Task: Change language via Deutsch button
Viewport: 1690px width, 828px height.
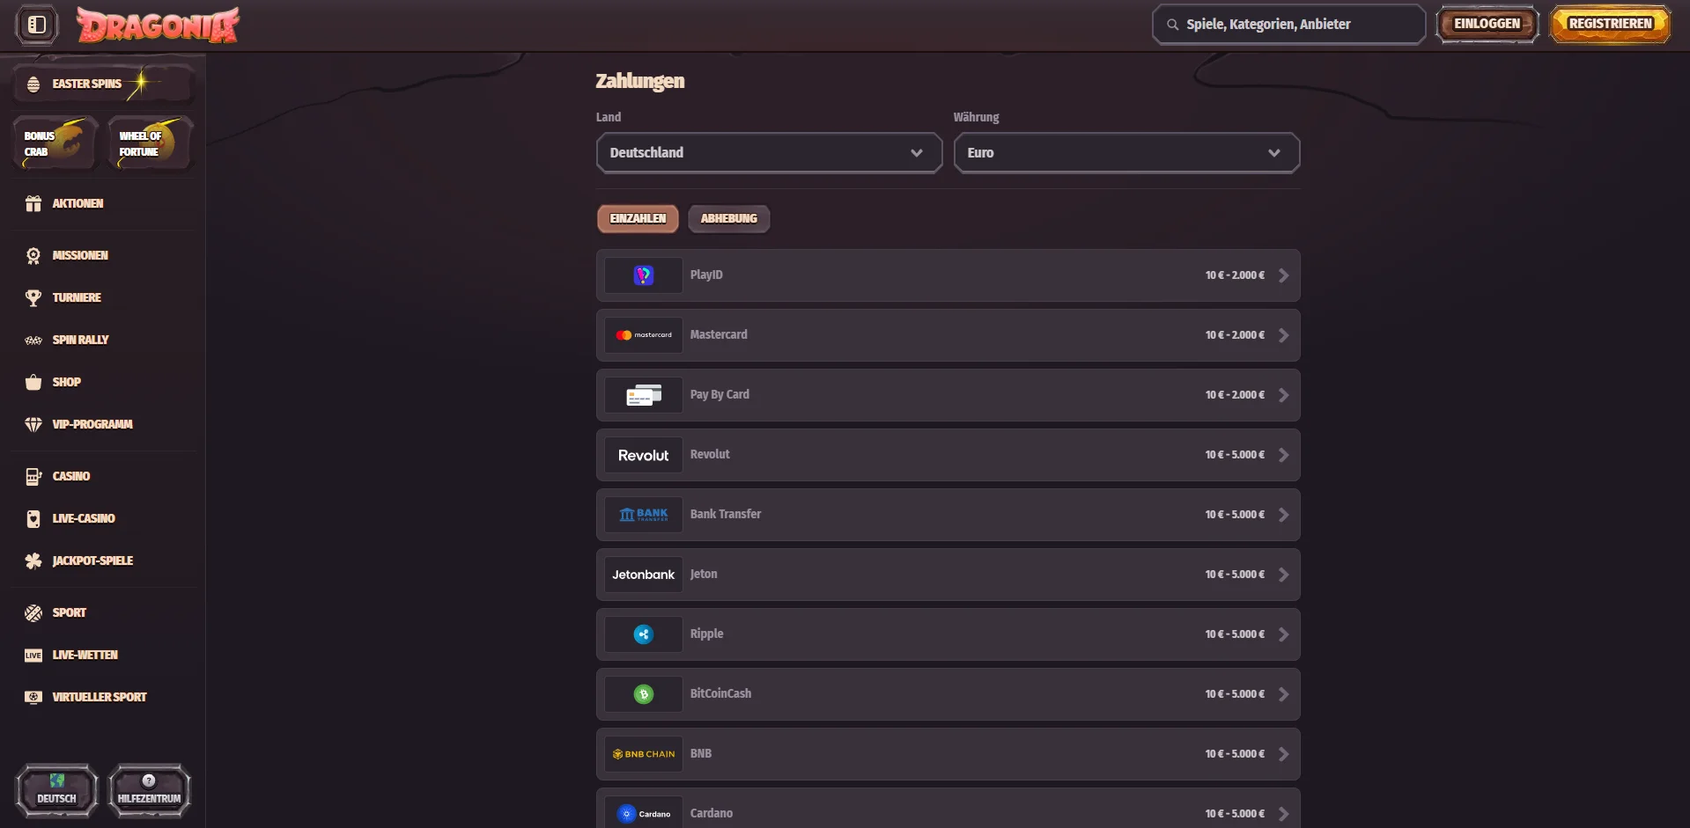Action: [56, 790]
